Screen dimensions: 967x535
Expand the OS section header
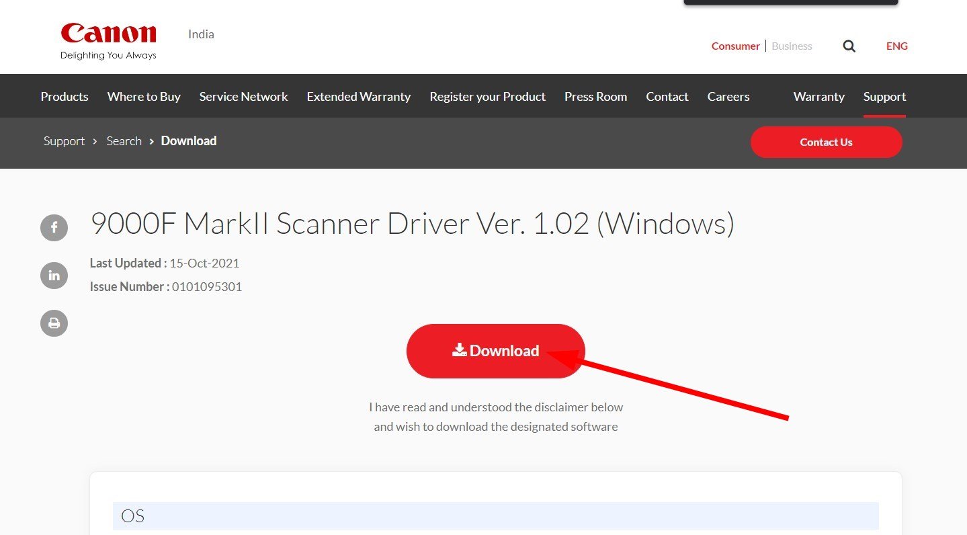[496, 516]
